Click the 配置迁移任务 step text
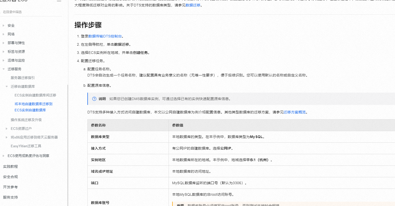The width and height of the screenshot is (395, 206). [x=93, y=61]
